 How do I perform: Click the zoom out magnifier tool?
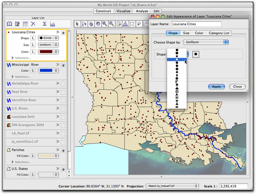pos(112,24)
